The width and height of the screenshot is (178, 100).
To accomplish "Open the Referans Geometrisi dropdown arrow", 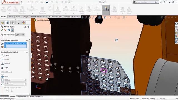I will (74, 14).
